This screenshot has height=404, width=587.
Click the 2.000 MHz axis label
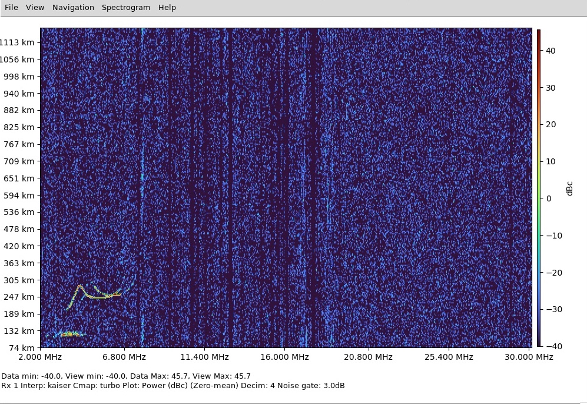[x=40, y=357]
